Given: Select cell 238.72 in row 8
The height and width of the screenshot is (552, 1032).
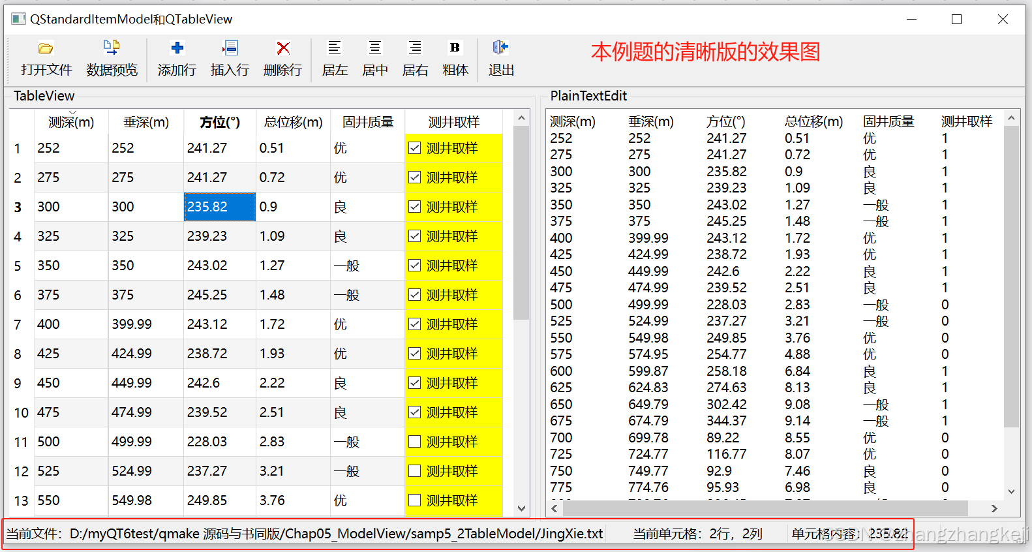Looking at the screenshot, I should 220,354.
